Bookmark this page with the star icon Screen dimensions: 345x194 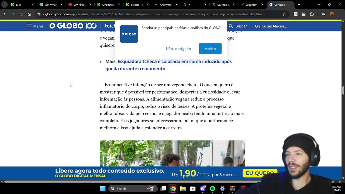[x=284, y=14]
